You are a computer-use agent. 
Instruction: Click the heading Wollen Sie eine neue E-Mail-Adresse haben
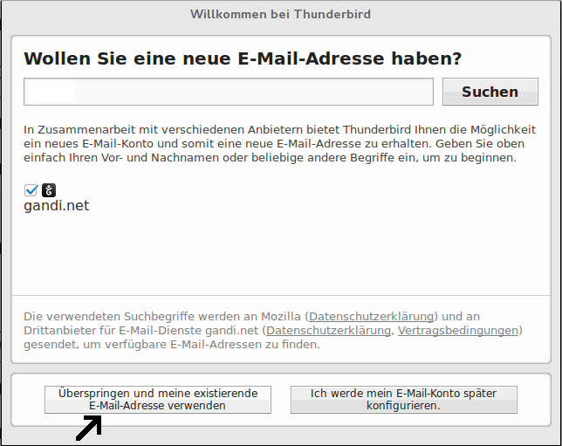243,58
